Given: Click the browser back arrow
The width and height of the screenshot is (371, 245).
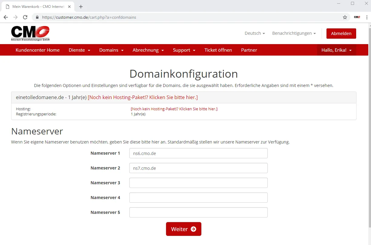Looking at the screenshot, I should click(x=6, y=17).
